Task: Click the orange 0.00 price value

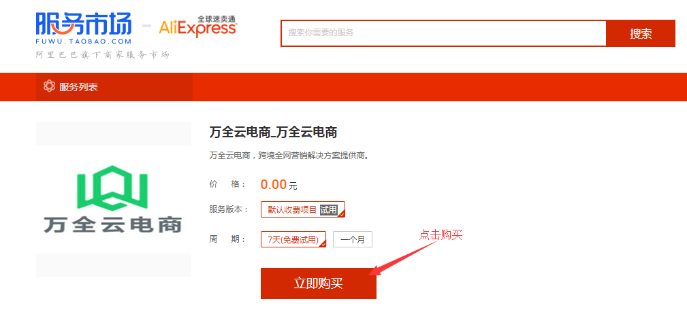Action: pyautogui.click(x=274, y=184)
